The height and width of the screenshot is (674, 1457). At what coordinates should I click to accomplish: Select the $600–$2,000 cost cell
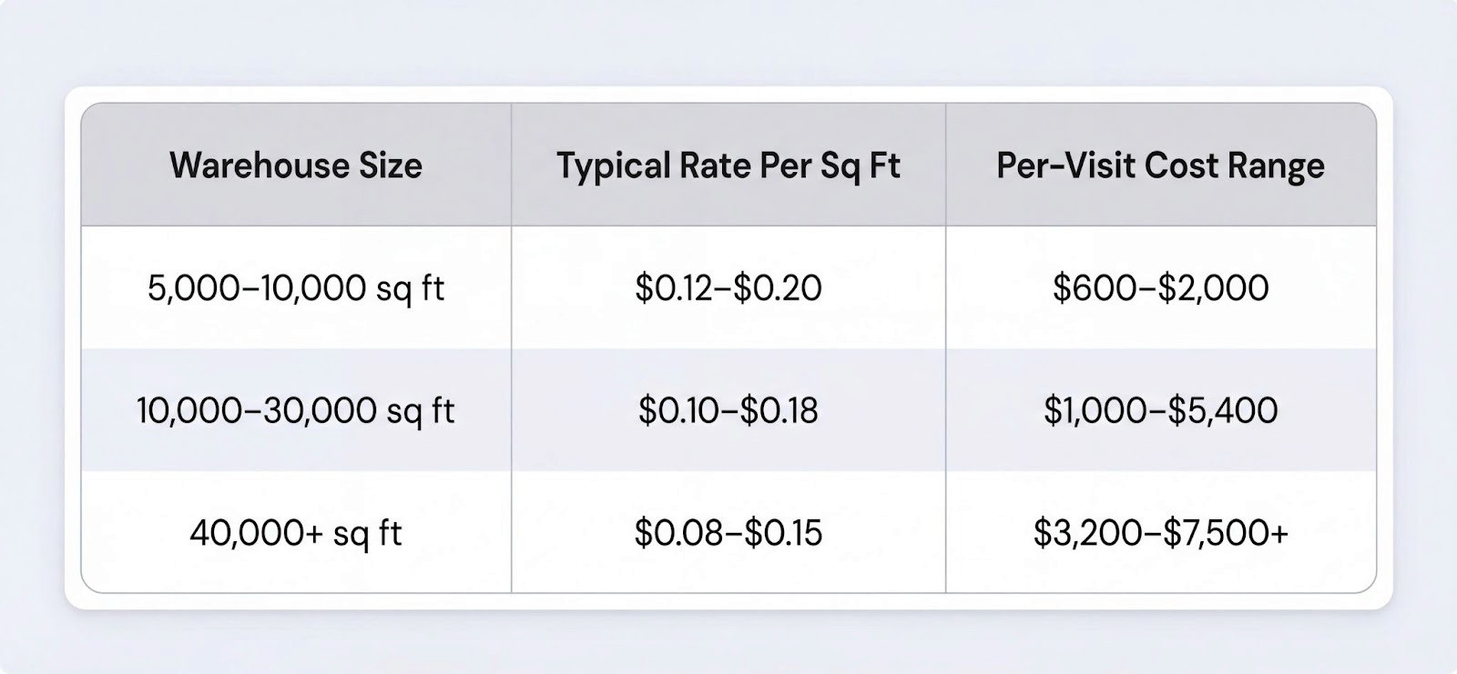pos(1160,288)
